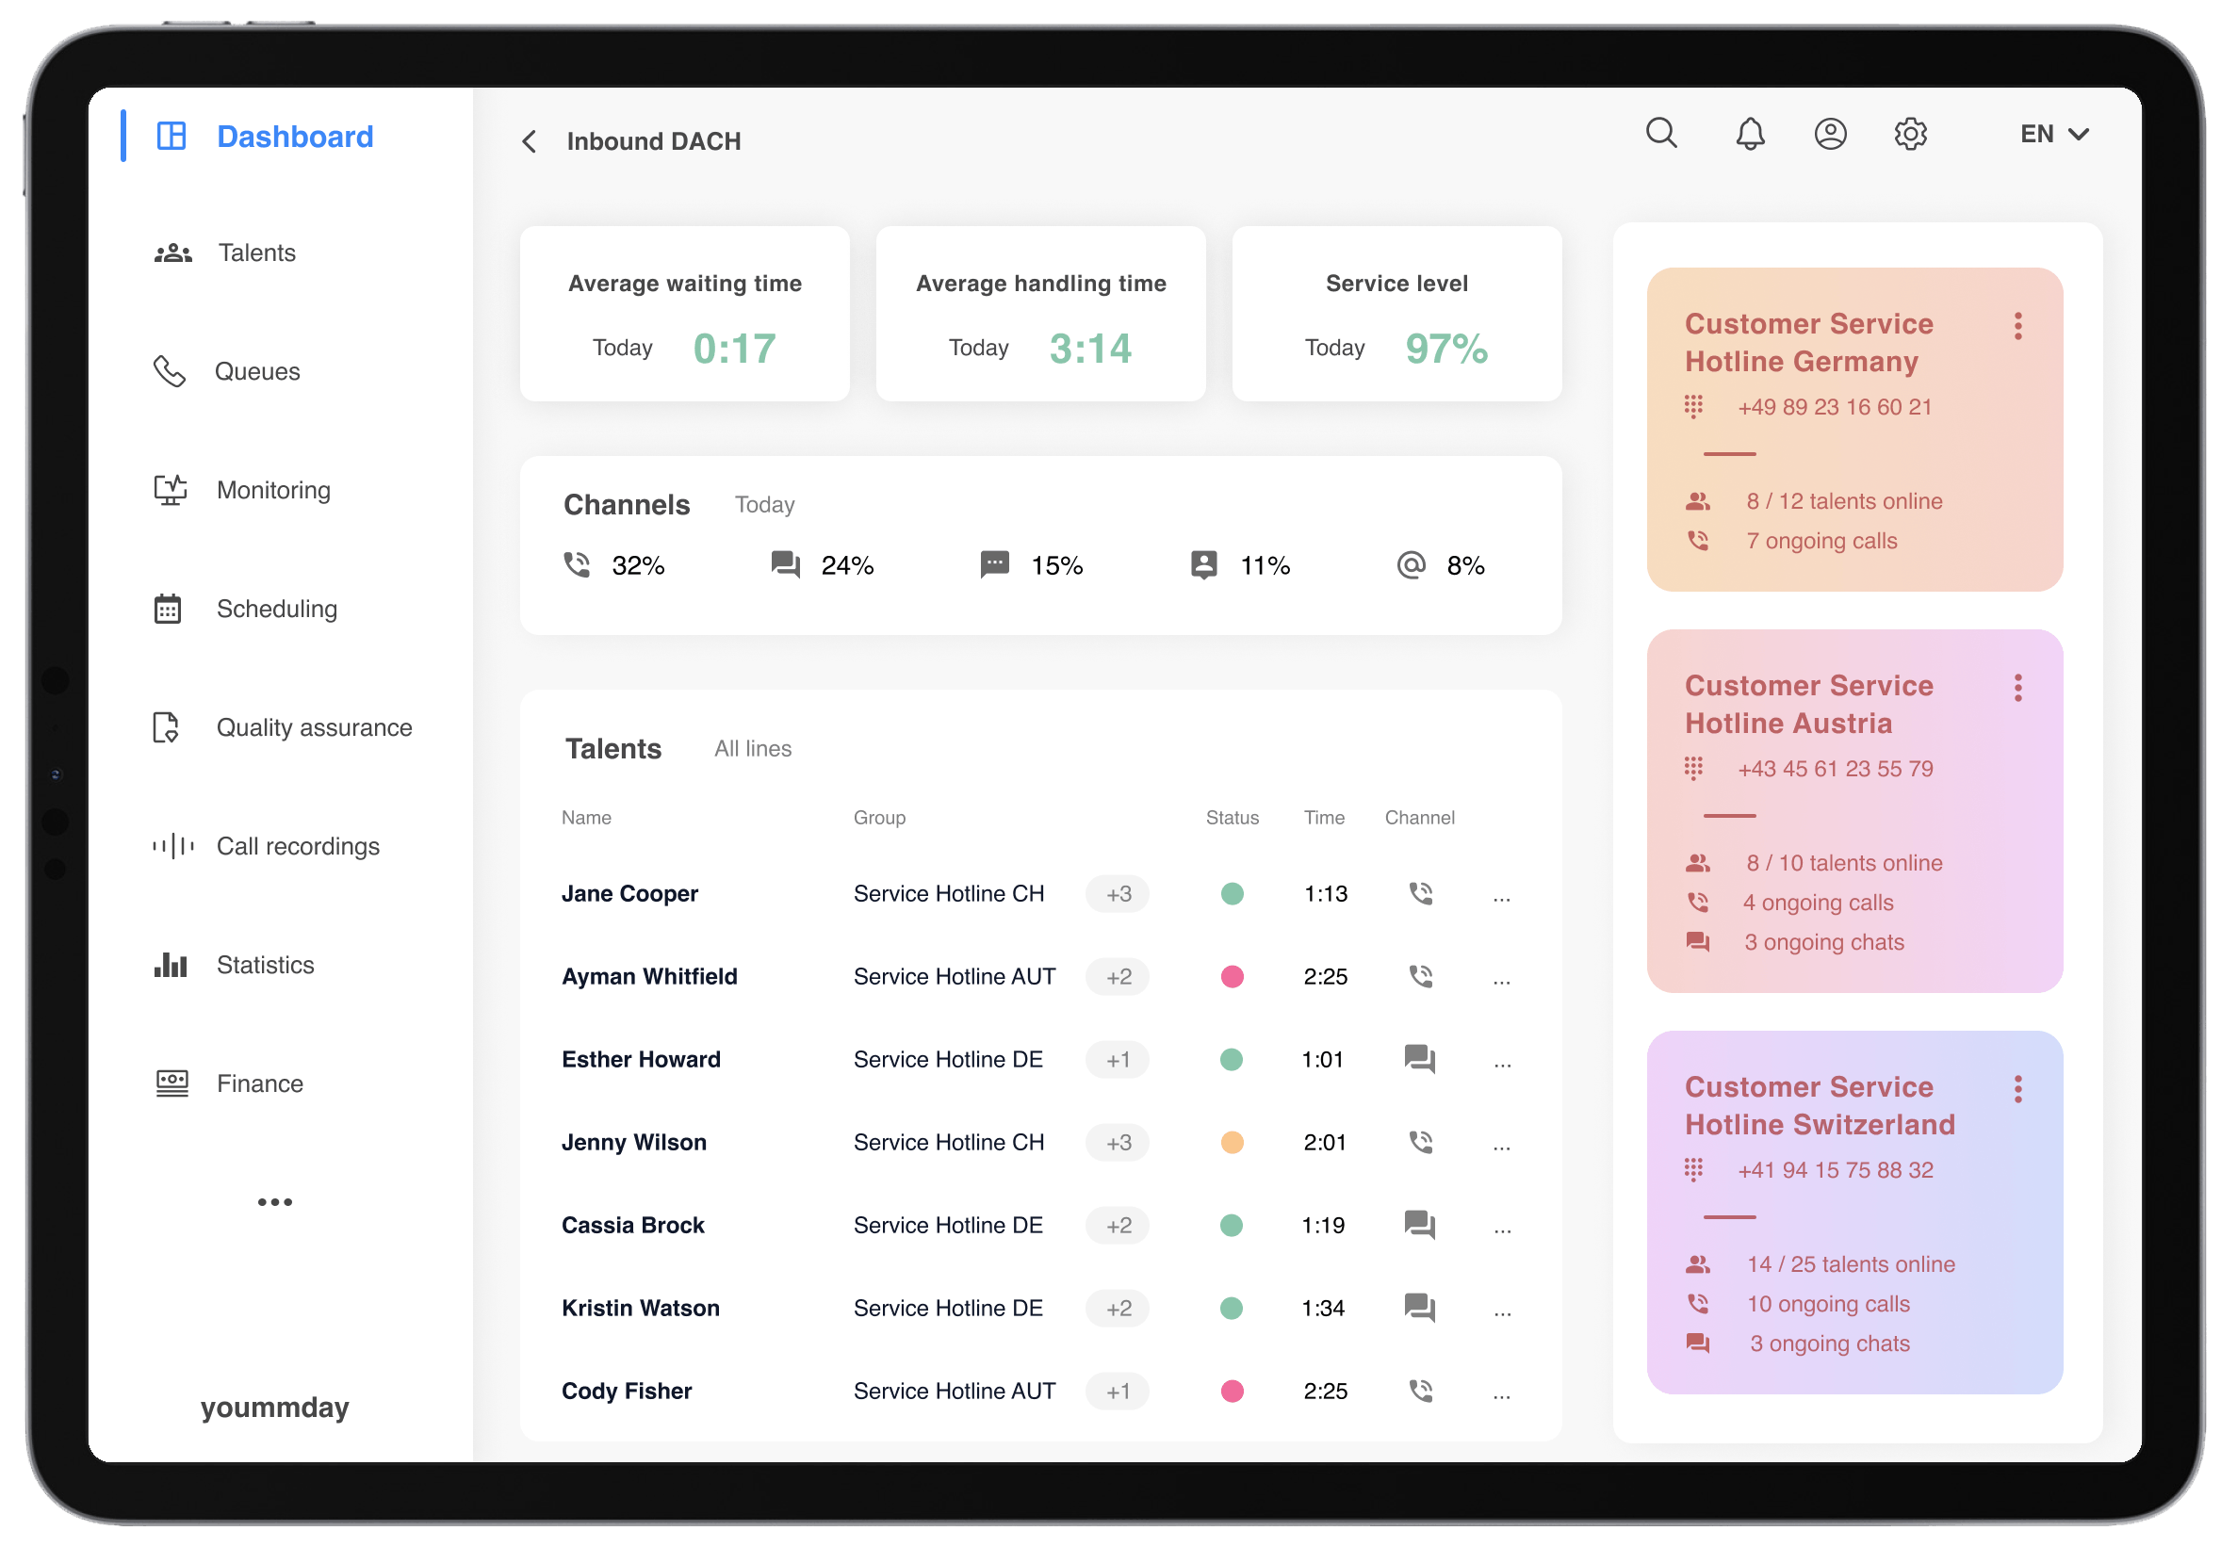Open the Monitoring panel

tap(273, 490)
